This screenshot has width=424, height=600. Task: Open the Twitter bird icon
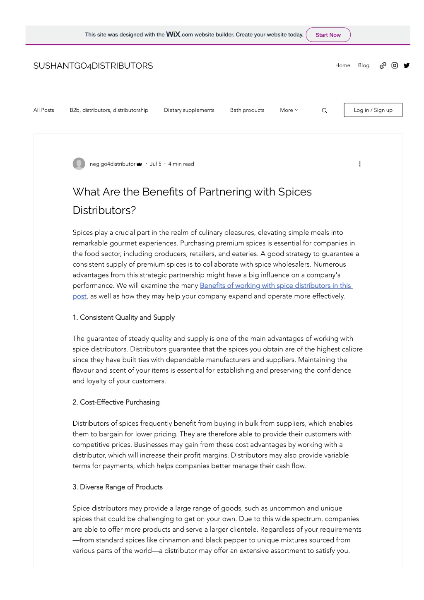(x=407, y=65)
